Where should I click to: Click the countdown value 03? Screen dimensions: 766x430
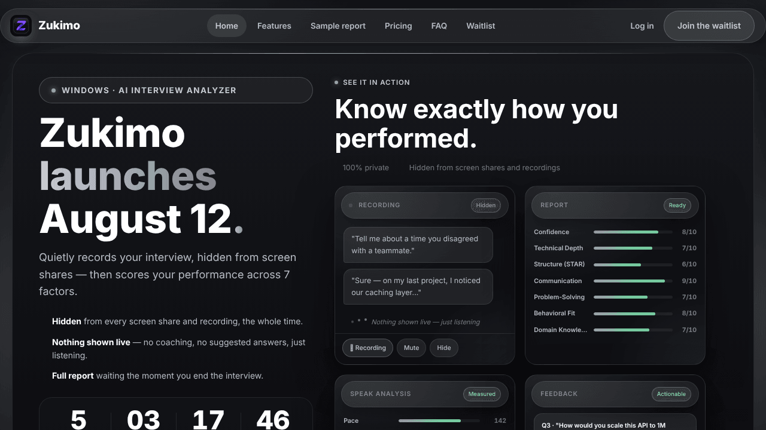point(144,420)
